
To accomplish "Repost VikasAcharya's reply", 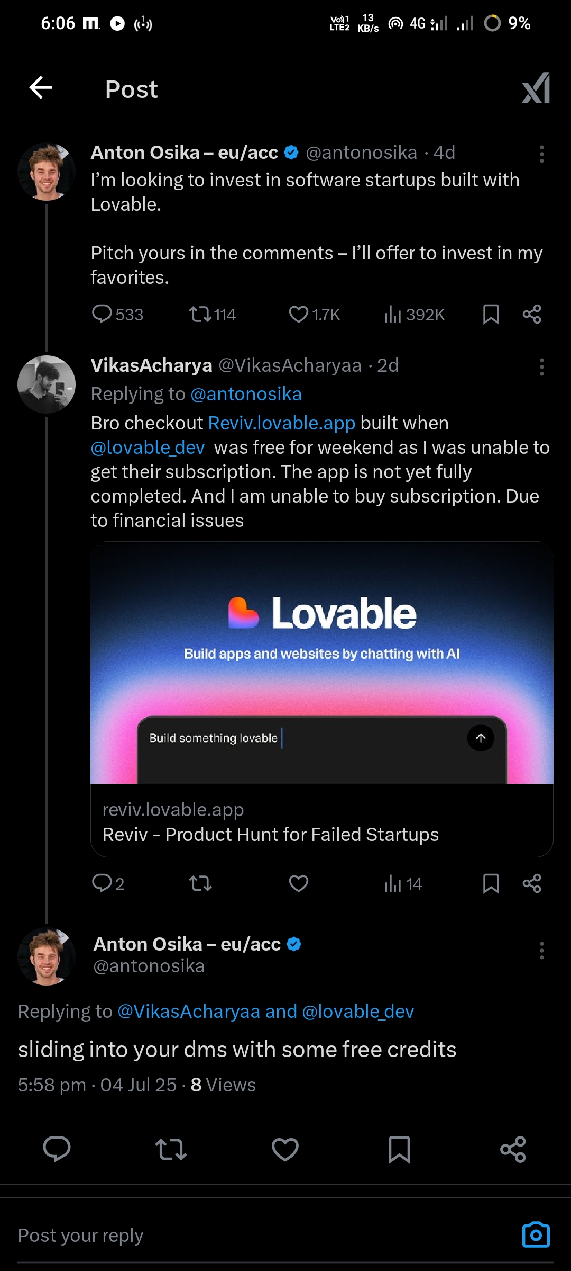I will tap(200, 883).
